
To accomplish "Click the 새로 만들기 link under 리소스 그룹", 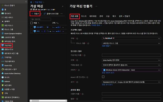I will [x=106, y=46].
